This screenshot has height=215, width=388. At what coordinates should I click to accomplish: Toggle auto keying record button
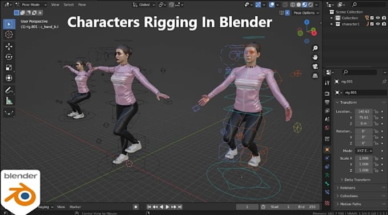136,207
